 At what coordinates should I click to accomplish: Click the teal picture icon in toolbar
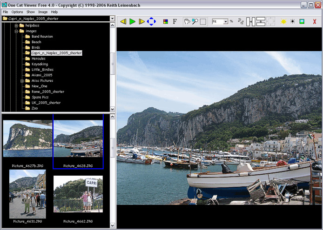(302, 21)
